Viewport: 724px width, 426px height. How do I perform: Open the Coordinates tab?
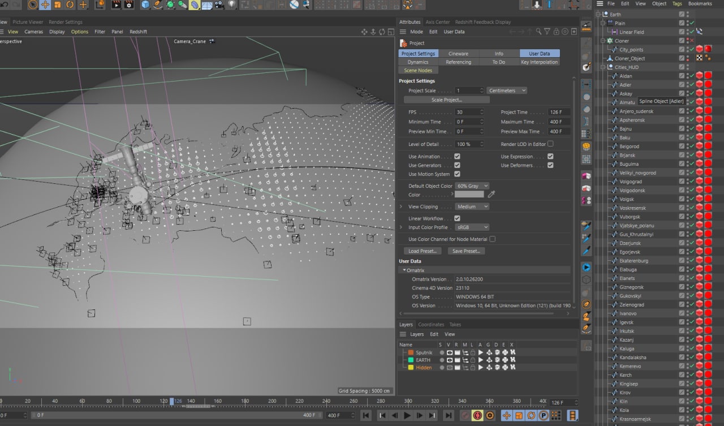coord(431,325)
